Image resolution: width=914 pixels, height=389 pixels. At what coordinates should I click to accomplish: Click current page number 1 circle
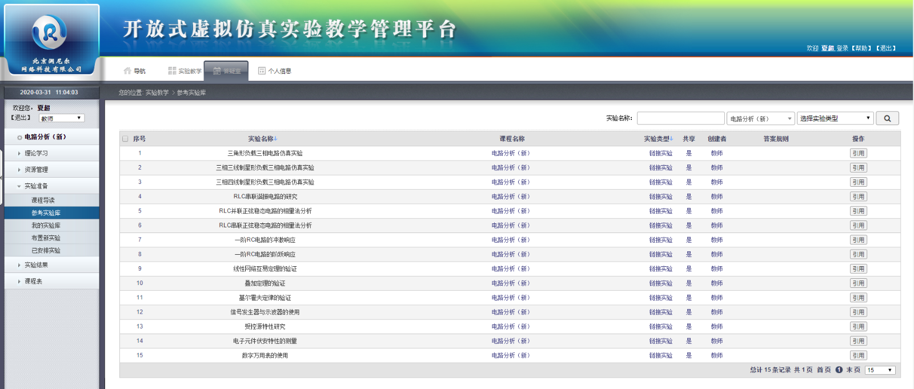point(839,370)
